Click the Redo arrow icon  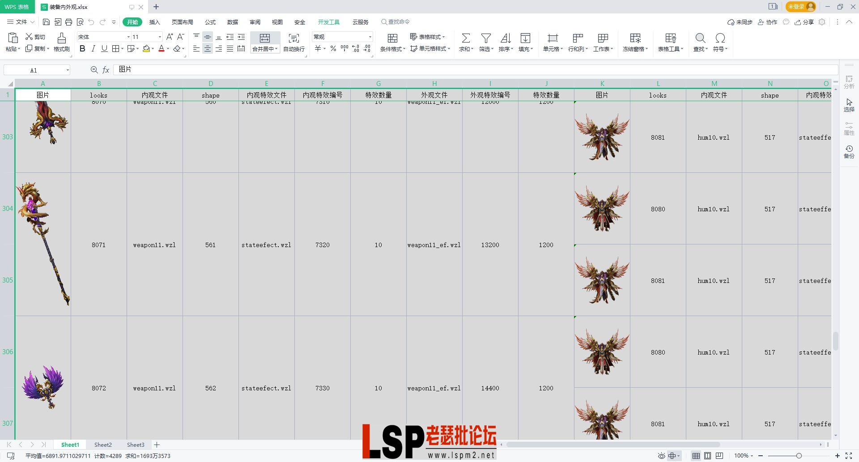click(103, 22)
